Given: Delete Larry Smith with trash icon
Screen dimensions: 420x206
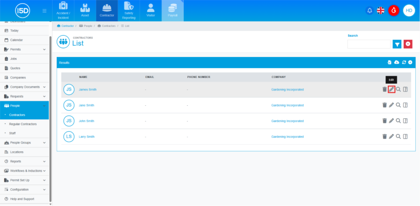Looking at the screenshot, I should [x=385, y=136].
